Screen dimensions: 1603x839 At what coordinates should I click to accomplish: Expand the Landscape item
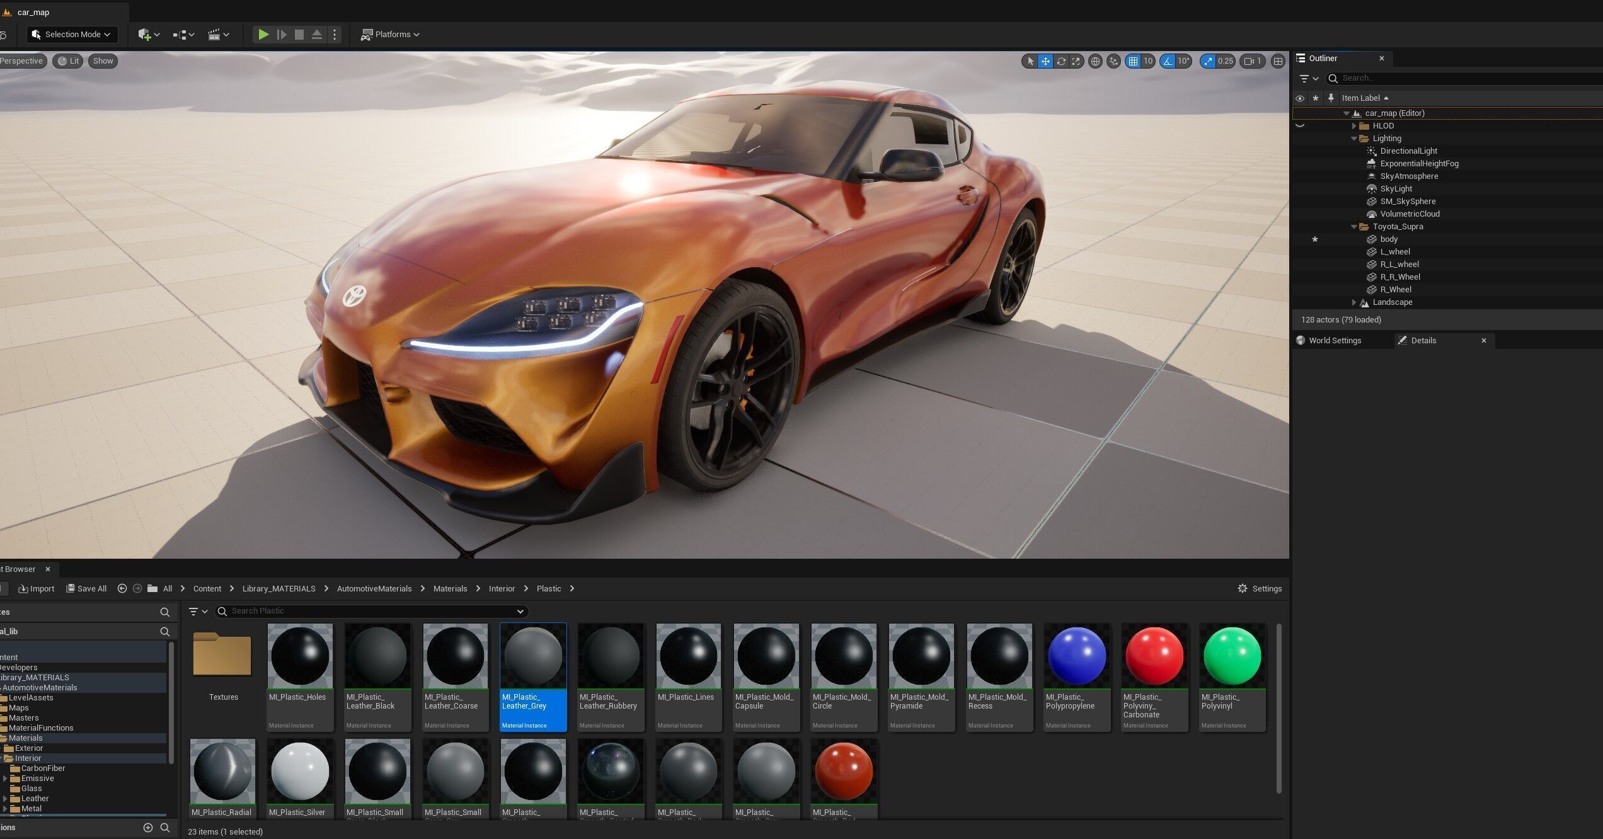(1354, 302)
